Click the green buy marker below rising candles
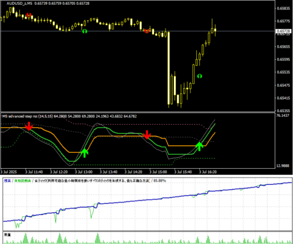 pyautogui.click(x=199, y=76)
